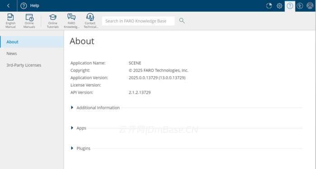Screen dimensions: 316x169
Task: Open the English Manual PDF
Action: pyautogui.click(x=10, y=21)
